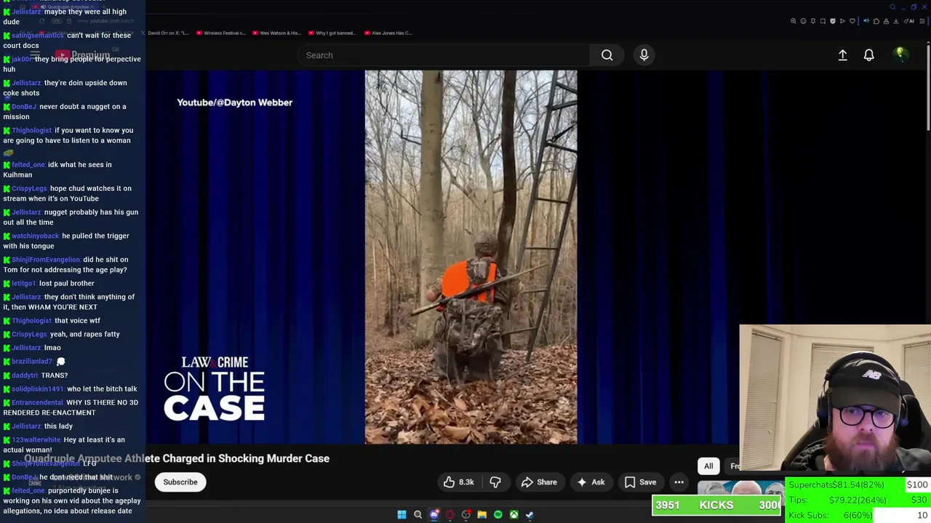The image size is (931, 523).
Task: Click the Save button
Action: 640,482
